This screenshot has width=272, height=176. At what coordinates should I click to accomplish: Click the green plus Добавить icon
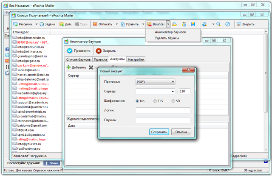[x=68, y=67]
